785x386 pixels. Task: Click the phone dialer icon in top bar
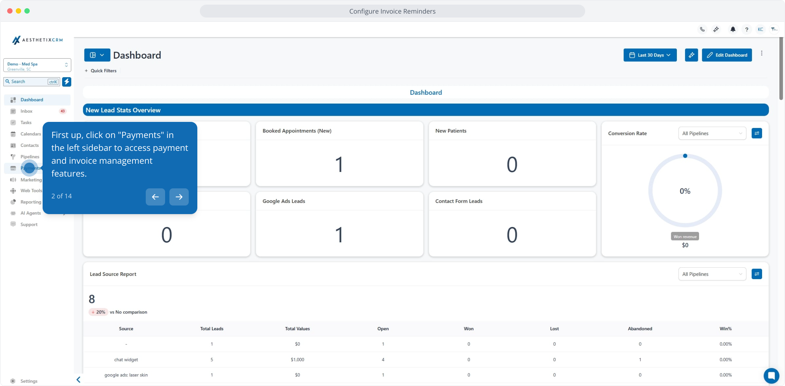pos(702,29)
